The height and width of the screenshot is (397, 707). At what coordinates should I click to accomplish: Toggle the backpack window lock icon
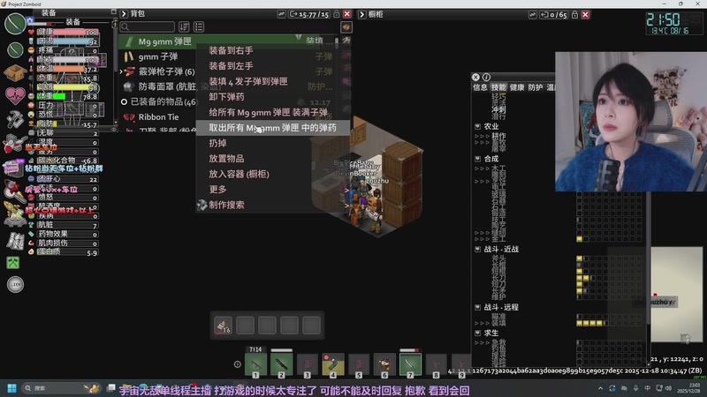(x=337, y=14)
